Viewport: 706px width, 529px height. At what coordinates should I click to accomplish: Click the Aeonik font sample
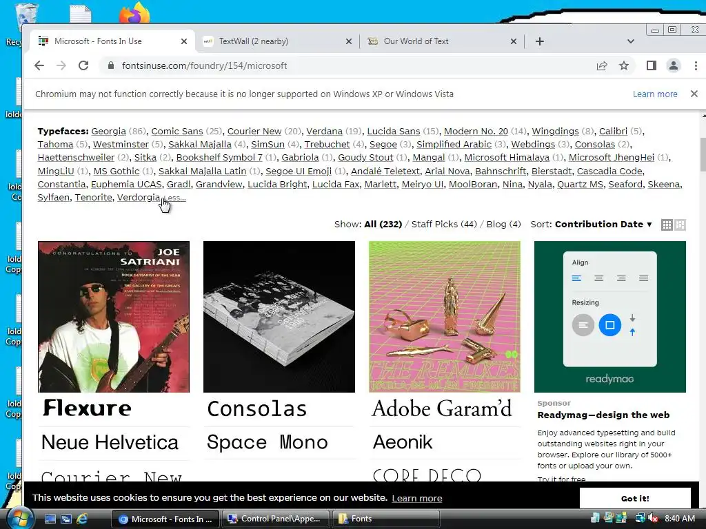(403, 442)
